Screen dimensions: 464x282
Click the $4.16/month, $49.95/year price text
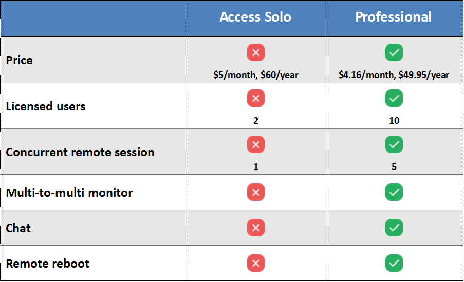tap(394, 75)
